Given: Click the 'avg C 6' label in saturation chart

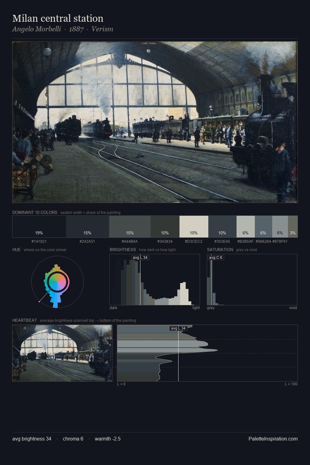Looking at the screenshot, I should [216, 258].
